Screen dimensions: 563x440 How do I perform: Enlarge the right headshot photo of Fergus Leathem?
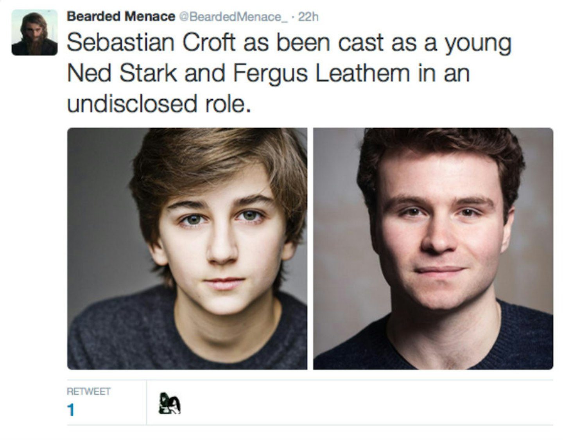433,249
